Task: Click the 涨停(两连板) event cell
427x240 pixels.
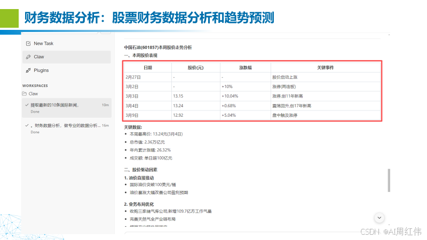Action: 326,87
